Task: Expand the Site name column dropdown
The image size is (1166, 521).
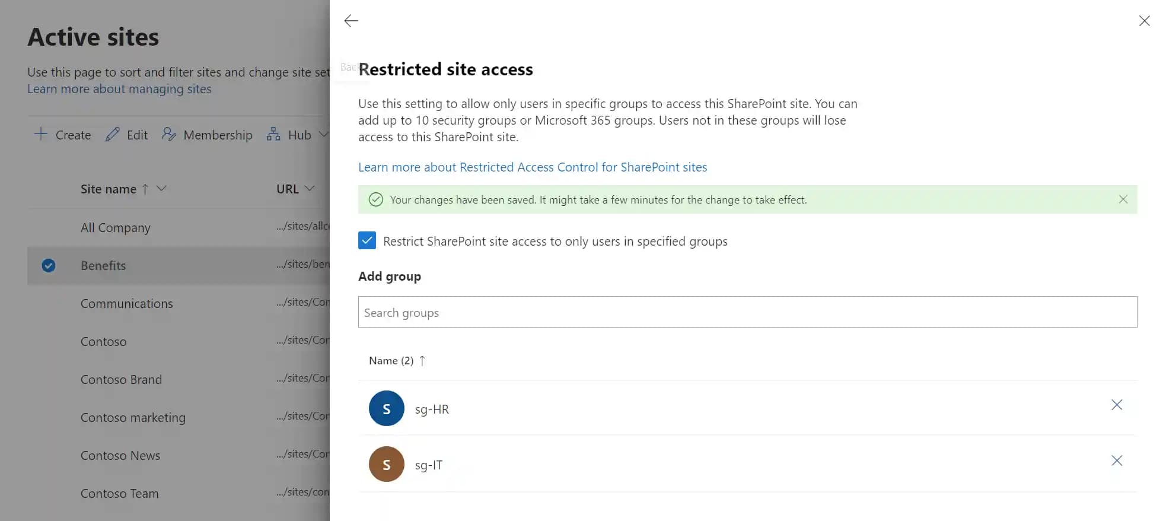Action: [161, 189]
